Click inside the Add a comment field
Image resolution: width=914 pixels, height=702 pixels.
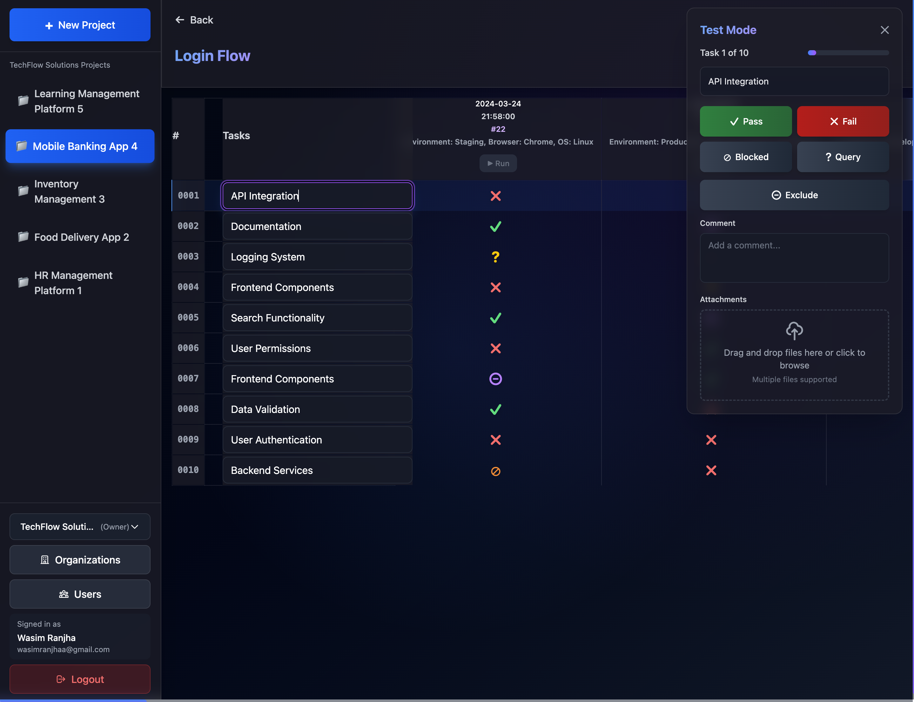794,258
